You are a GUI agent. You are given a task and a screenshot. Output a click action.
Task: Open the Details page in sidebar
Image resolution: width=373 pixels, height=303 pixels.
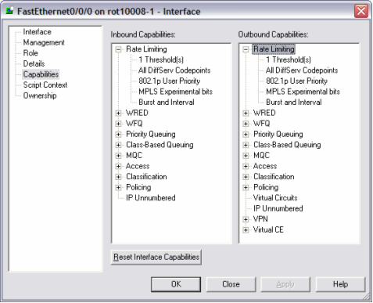[x=34, y=63]
